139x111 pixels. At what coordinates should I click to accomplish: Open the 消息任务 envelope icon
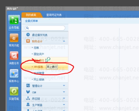coord(14,56)
